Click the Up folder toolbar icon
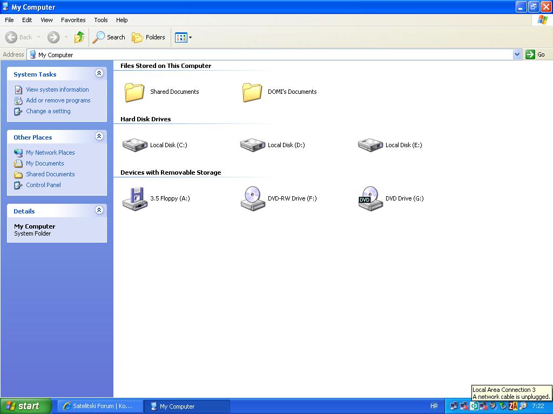The height and width of the screenshot is (414, 553). (x=79, y=37)
